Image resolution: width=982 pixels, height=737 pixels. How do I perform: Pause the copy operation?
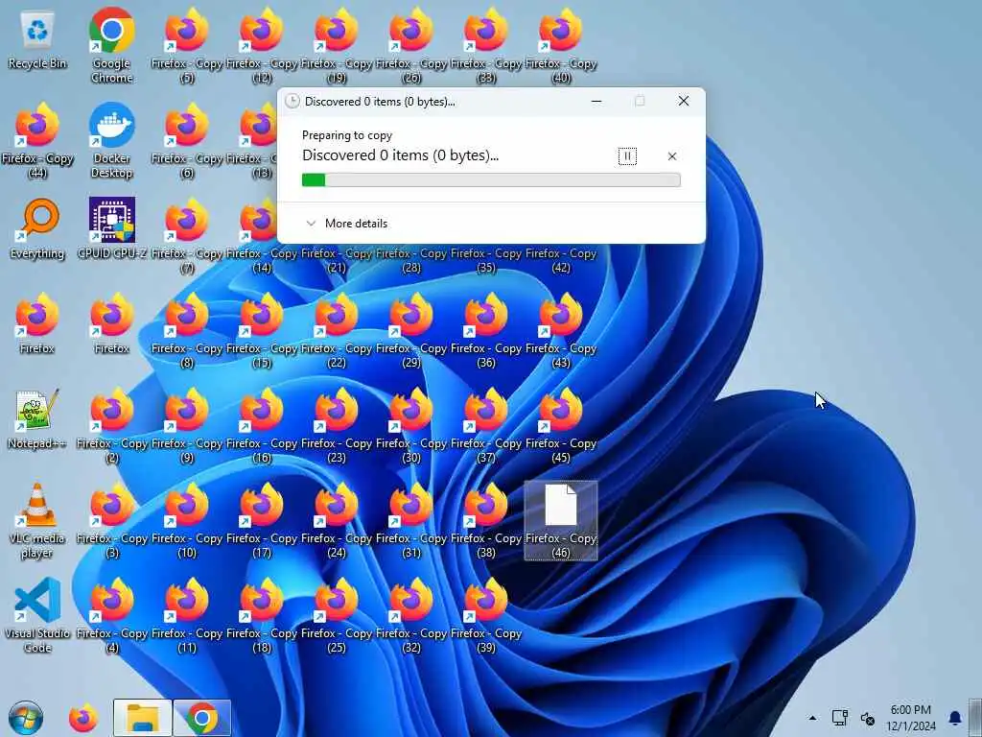(x=627, y=156)
